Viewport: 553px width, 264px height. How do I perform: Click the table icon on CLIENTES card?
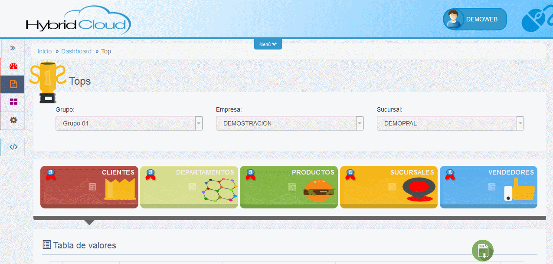tap(92, 187)
